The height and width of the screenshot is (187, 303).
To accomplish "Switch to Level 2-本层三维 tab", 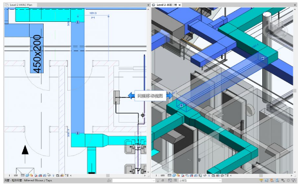I will click(167, 5).
